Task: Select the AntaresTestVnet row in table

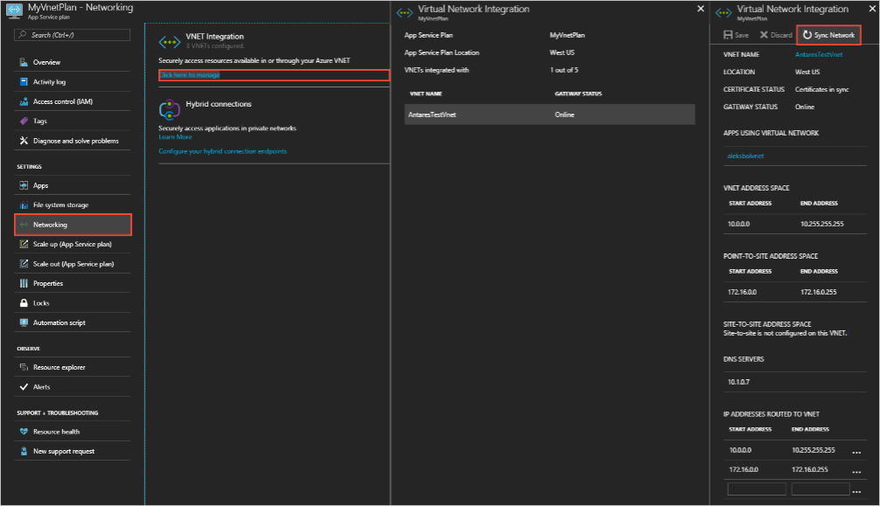Action: point(549,114)
